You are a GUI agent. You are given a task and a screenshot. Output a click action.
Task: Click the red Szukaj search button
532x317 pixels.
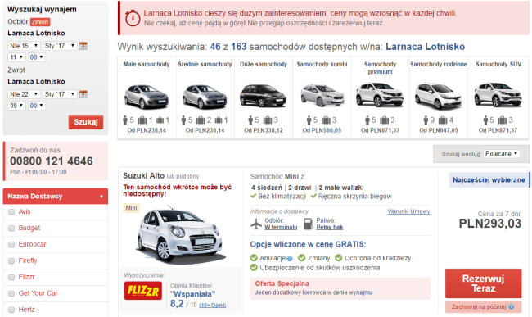[86, 122]
